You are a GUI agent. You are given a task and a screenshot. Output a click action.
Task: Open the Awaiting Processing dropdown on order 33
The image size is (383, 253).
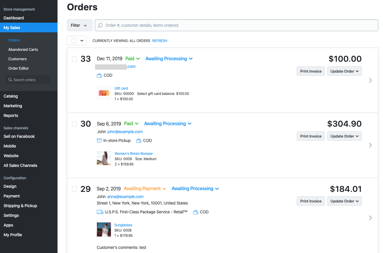click(x=169, y=58)
